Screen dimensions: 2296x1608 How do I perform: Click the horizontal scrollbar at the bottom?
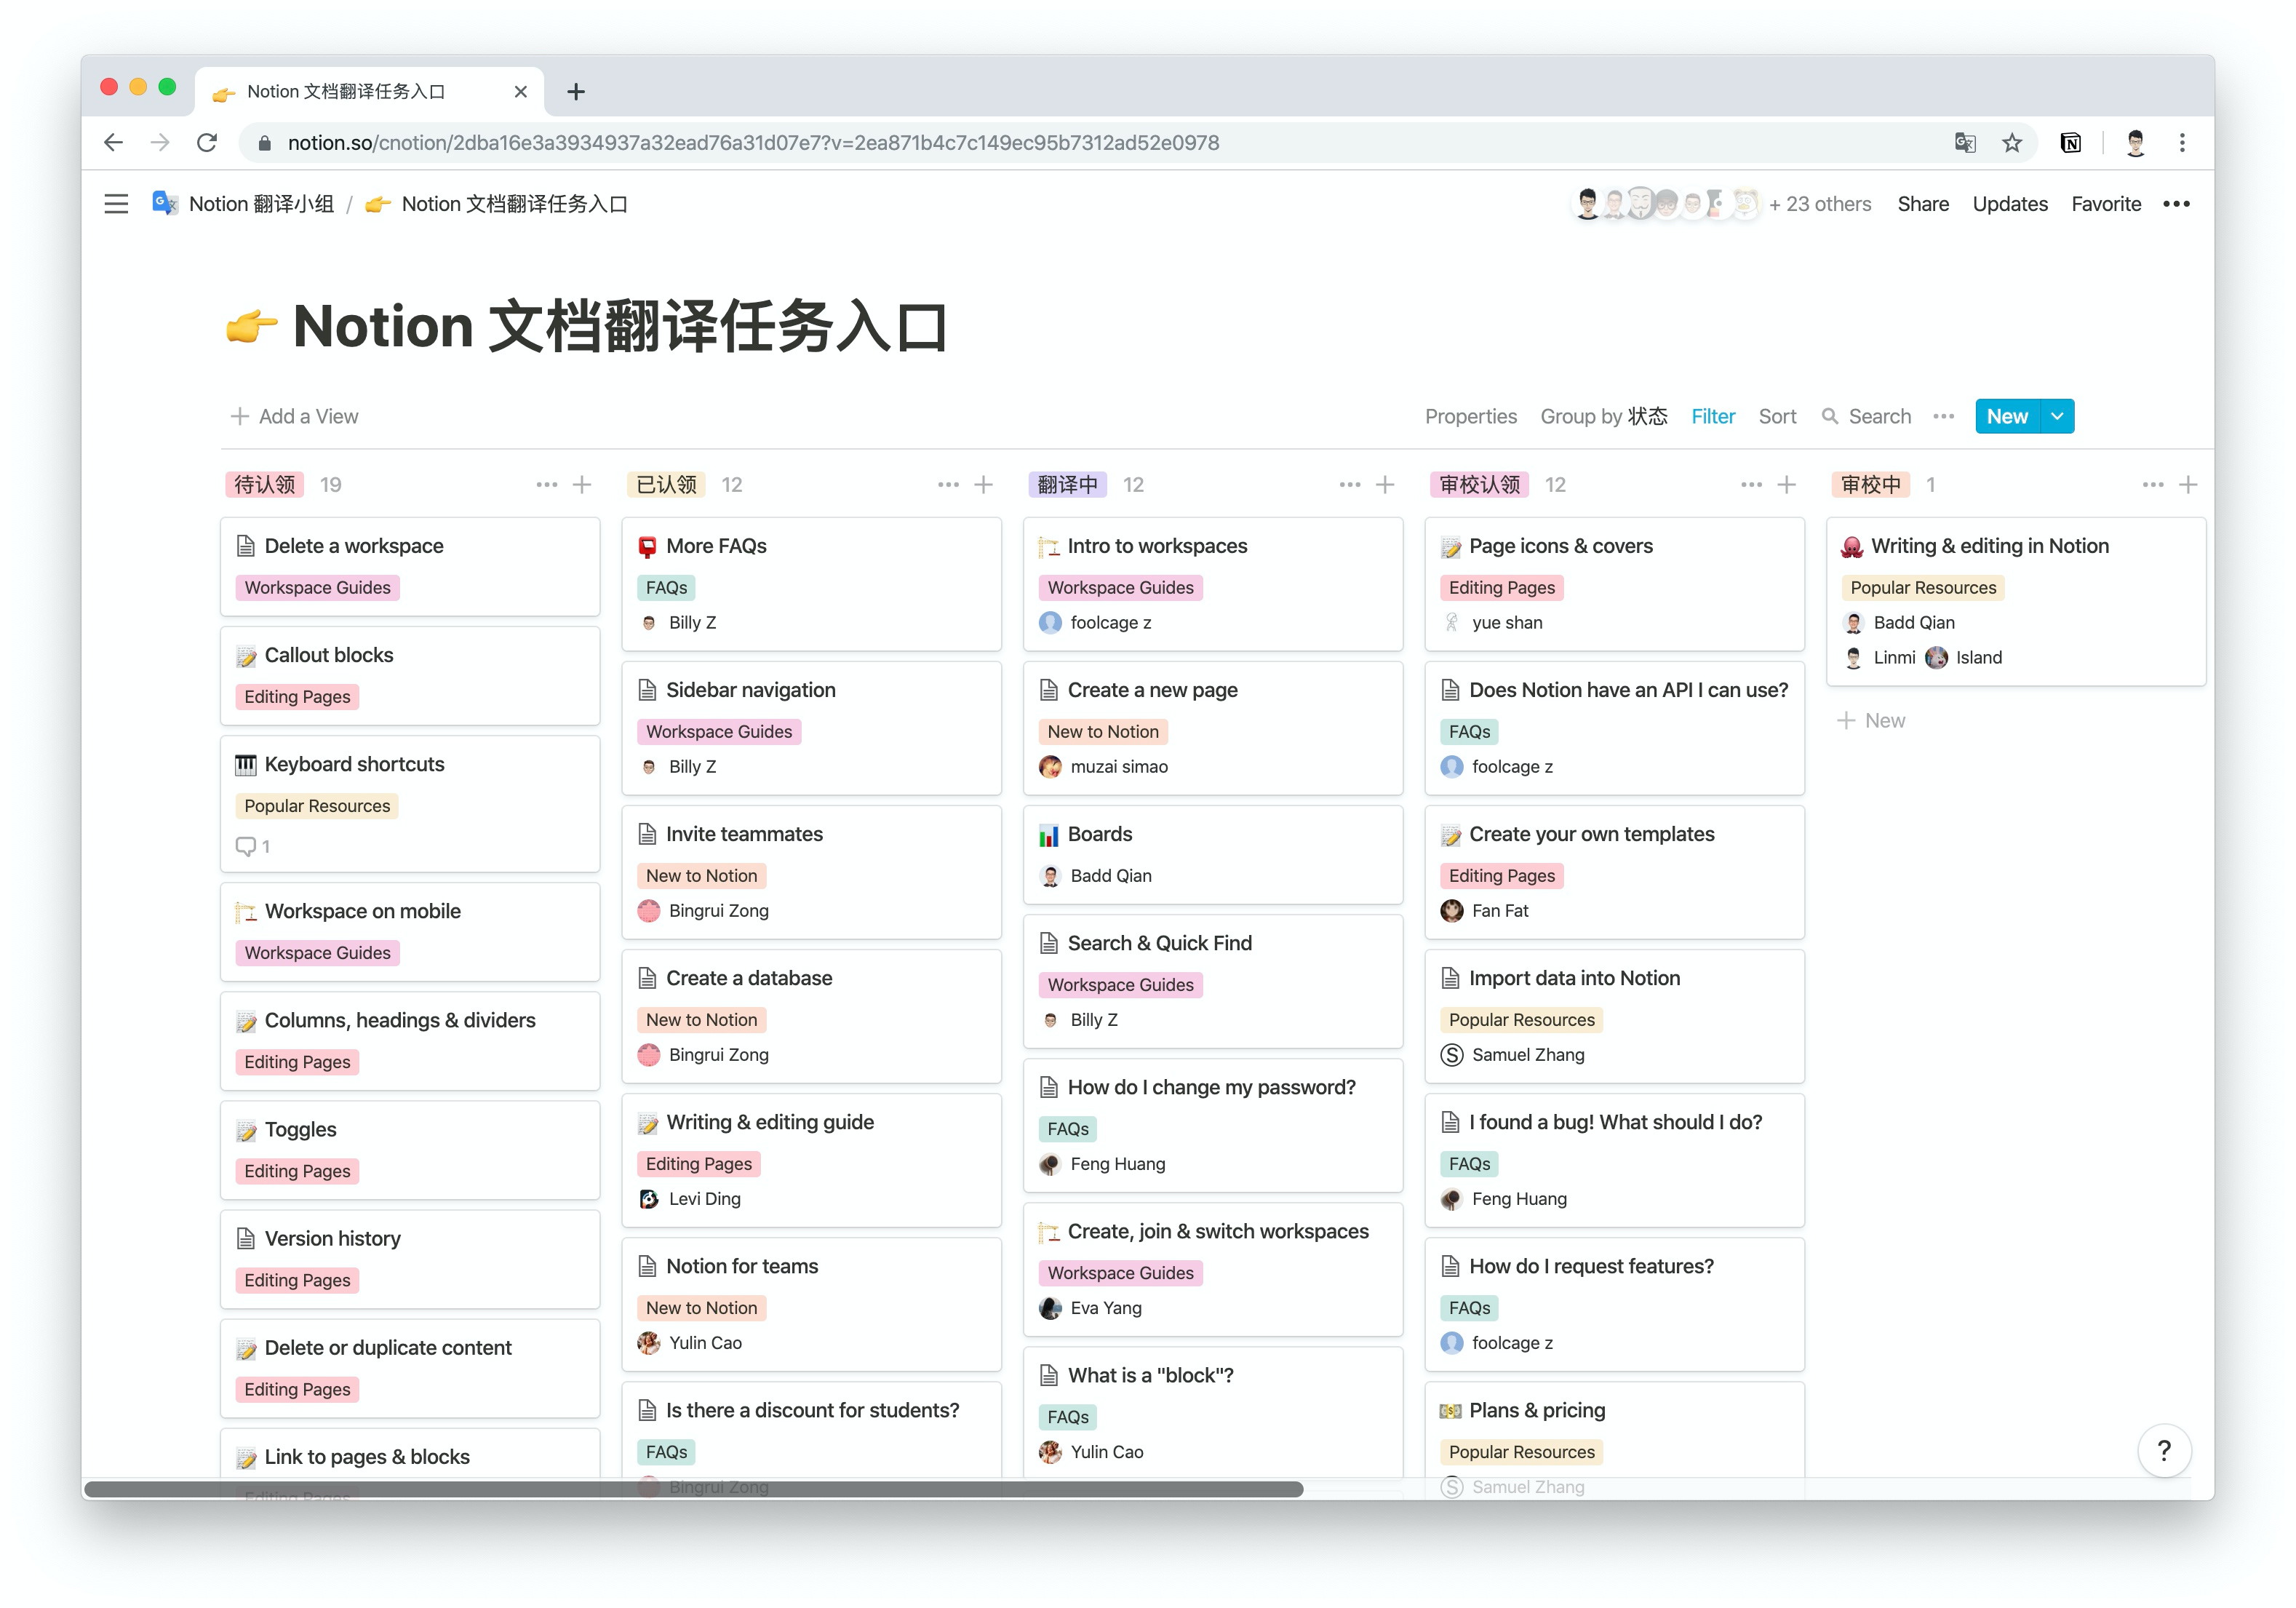click(x=693, y=1489)
